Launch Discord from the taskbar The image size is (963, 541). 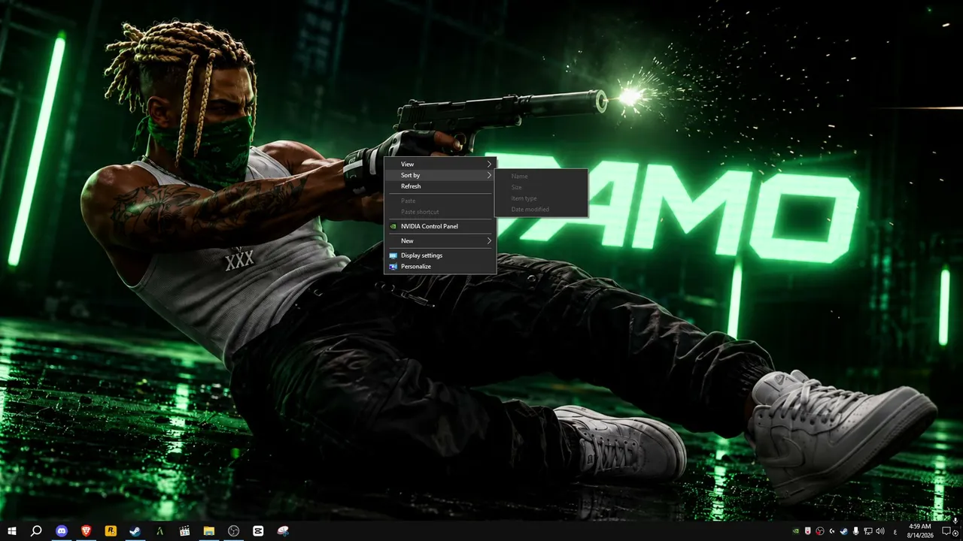tap(62, 530)
